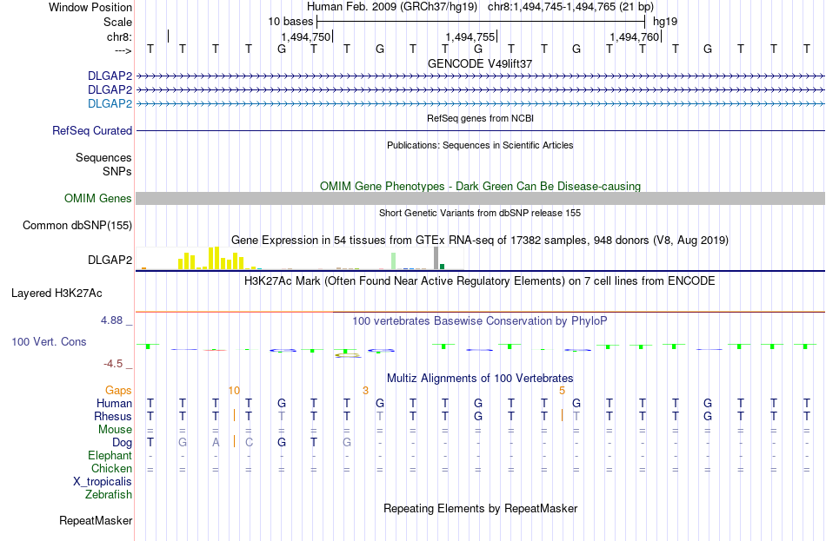Click the Human Feb. 2009 (GRCh37/hg19) header
Screen dimensions: 826x541
392,7
